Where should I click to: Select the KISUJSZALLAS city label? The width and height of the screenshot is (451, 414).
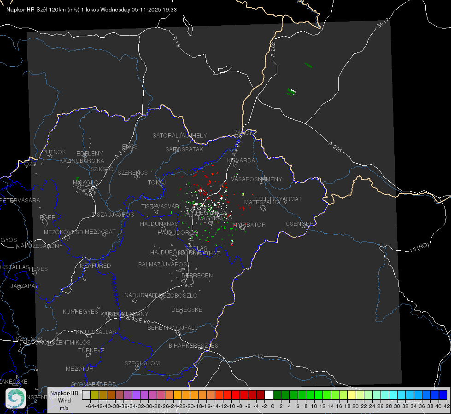(x=96, y=332)
